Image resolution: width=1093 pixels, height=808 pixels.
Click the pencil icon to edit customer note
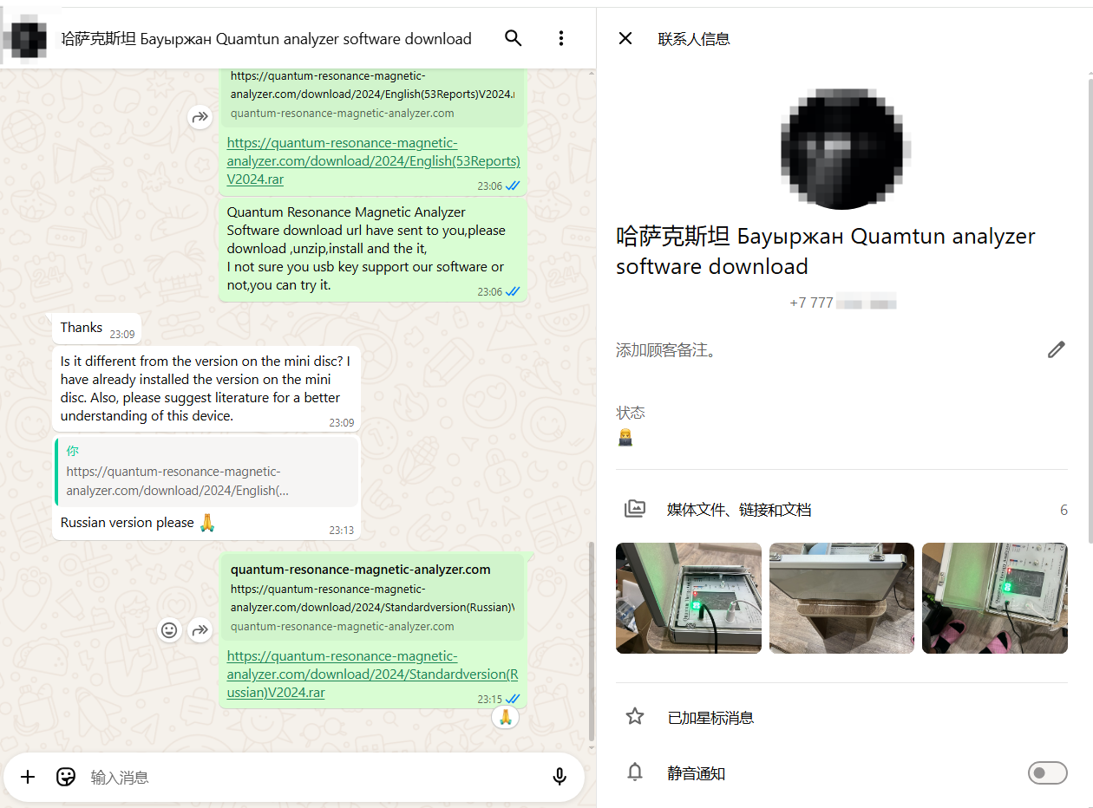(1056, 350)
